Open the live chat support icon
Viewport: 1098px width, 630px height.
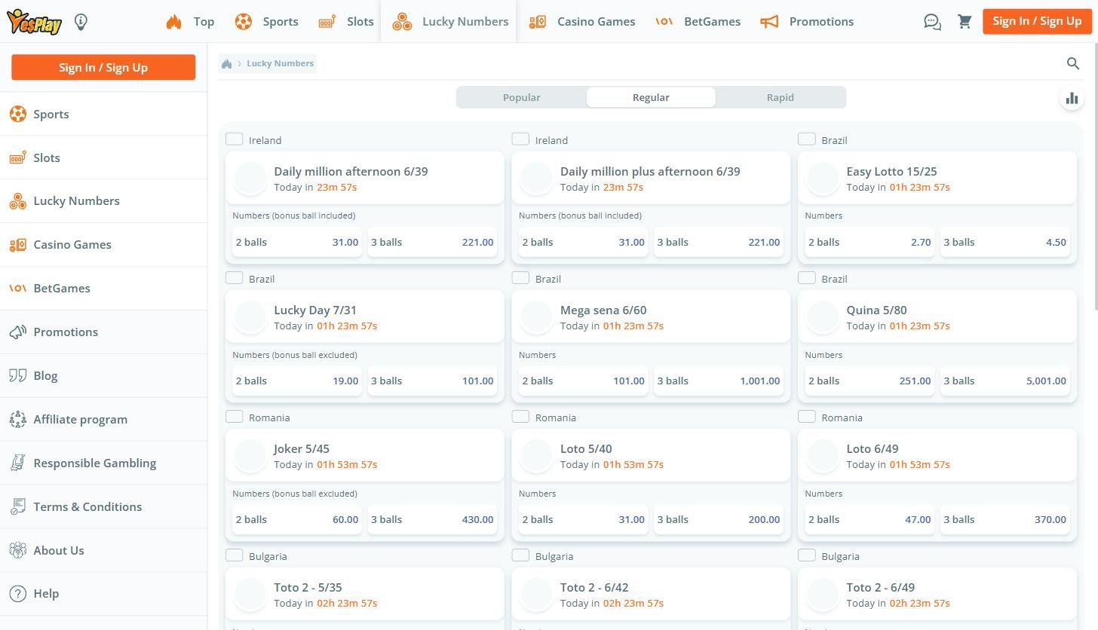932,22
